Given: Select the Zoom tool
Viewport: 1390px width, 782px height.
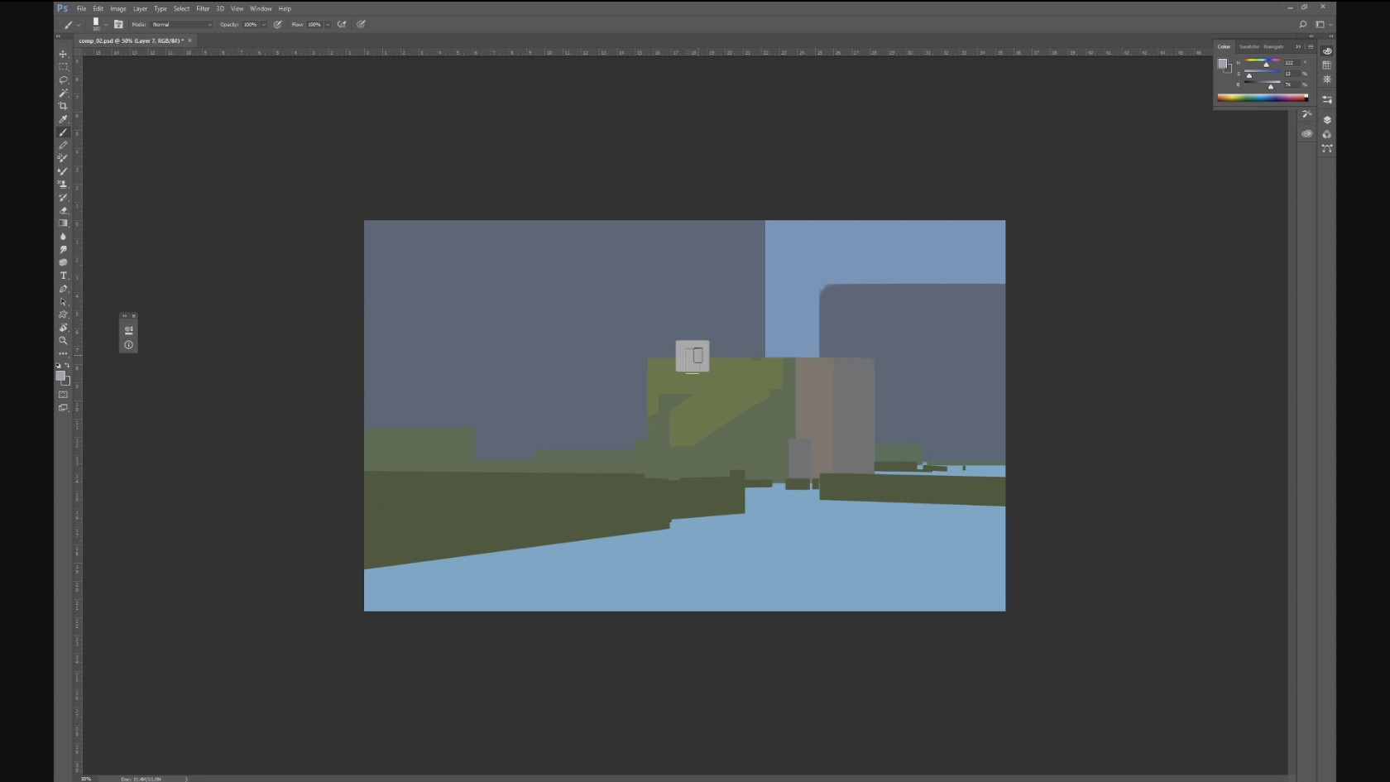Looking at the screenshot, I should click(x=63, y=341).
